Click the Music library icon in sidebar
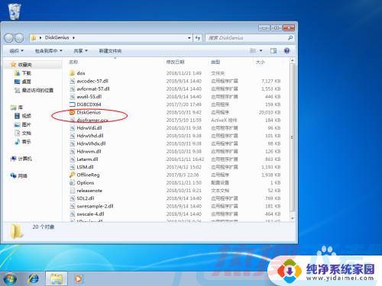Image resolution: width=382 pixels, height=286 pixels. pos(17,142)
